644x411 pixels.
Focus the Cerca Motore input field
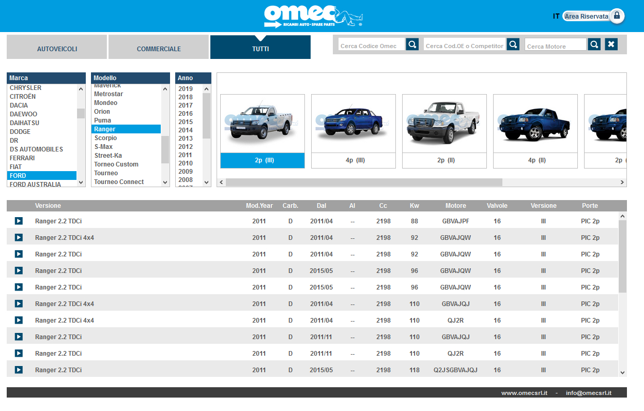556,44
